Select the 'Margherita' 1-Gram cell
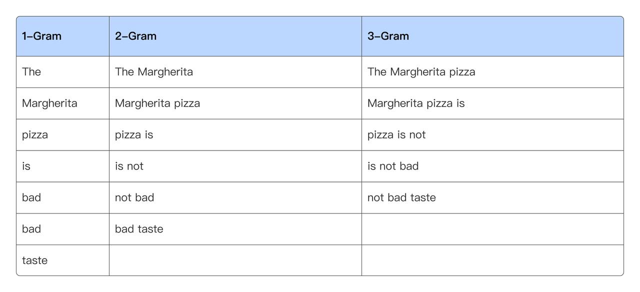 [x=49, y=103]
